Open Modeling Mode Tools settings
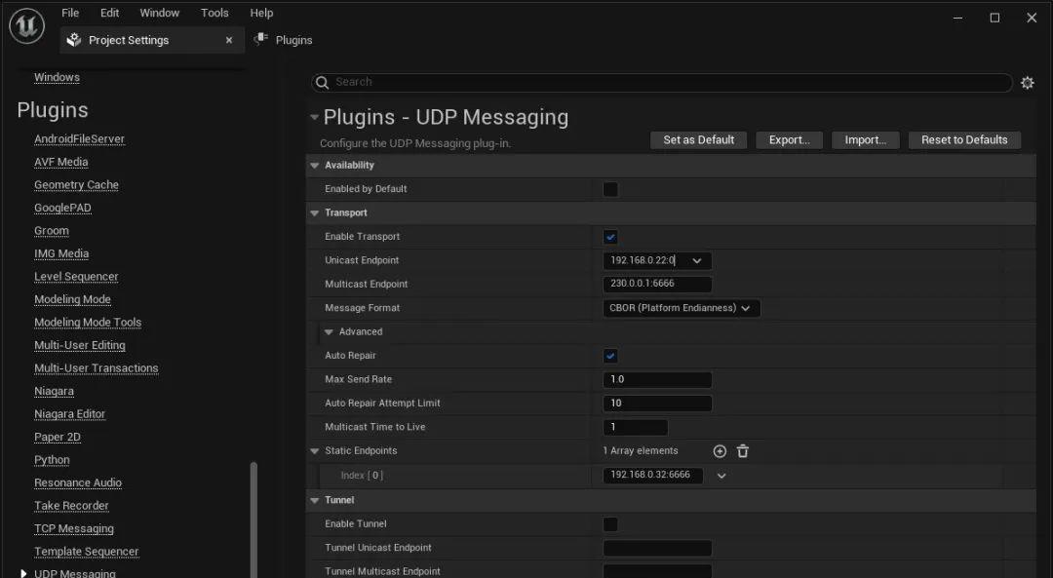The image size is (1053, 578). point(88,323)
